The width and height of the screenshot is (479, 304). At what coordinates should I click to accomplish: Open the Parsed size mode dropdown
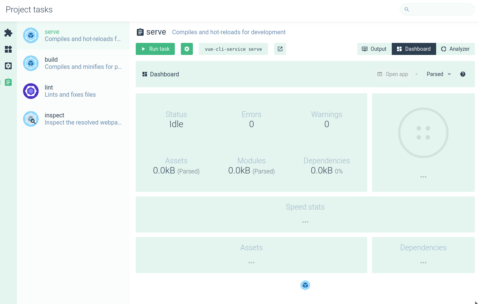click(439, 74)
